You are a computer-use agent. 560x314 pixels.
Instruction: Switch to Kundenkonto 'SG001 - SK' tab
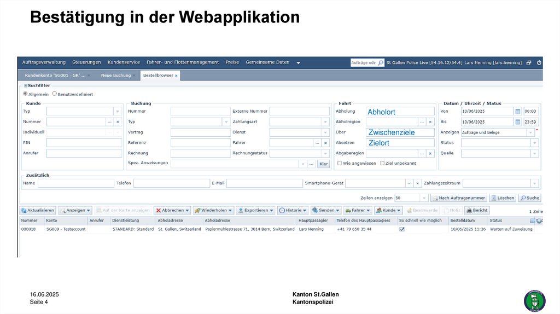coord(55,75)
